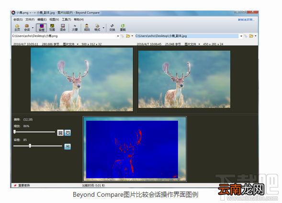
Task: Click the zoom value 86%
Action: click(26, 126)
